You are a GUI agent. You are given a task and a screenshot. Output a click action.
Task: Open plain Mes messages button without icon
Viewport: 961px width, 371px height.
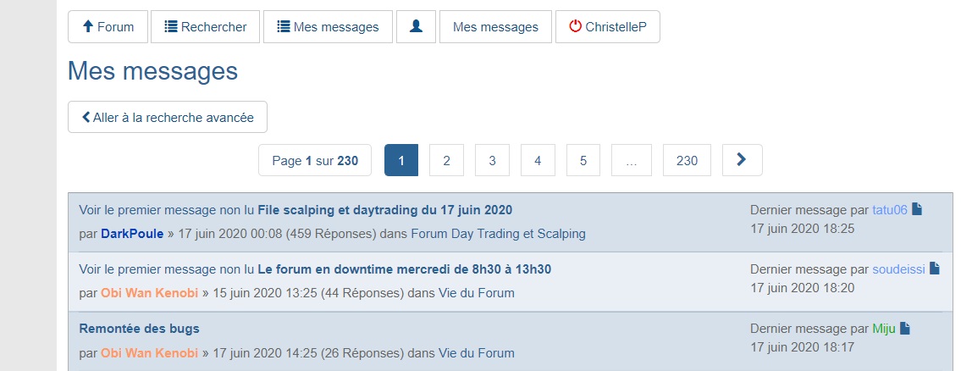pos(495,26)
